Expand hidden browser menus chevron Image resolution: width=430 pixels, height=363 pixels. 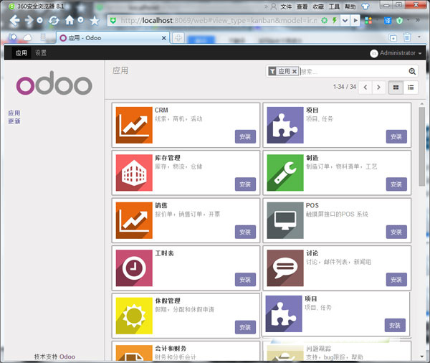(266, 6)
